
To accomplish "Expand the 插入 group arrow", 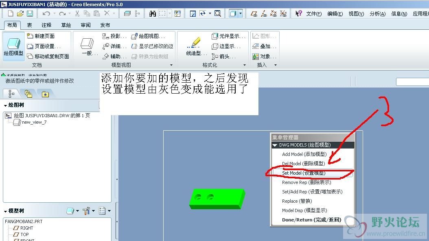I will click(x=276, y=65).
